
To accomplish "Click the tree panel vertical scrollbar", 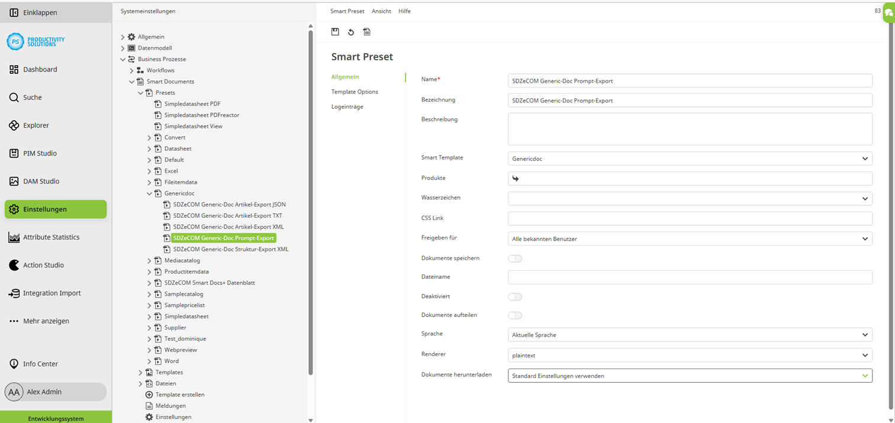I will point(311,201).
